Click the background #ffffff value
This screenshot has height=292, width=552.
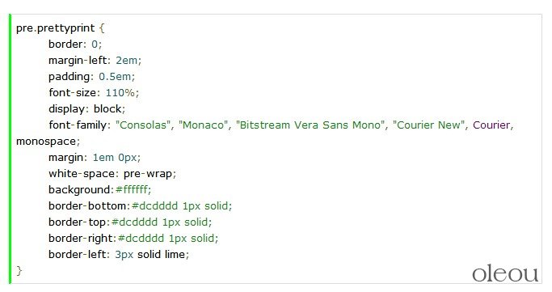point(132,190)
